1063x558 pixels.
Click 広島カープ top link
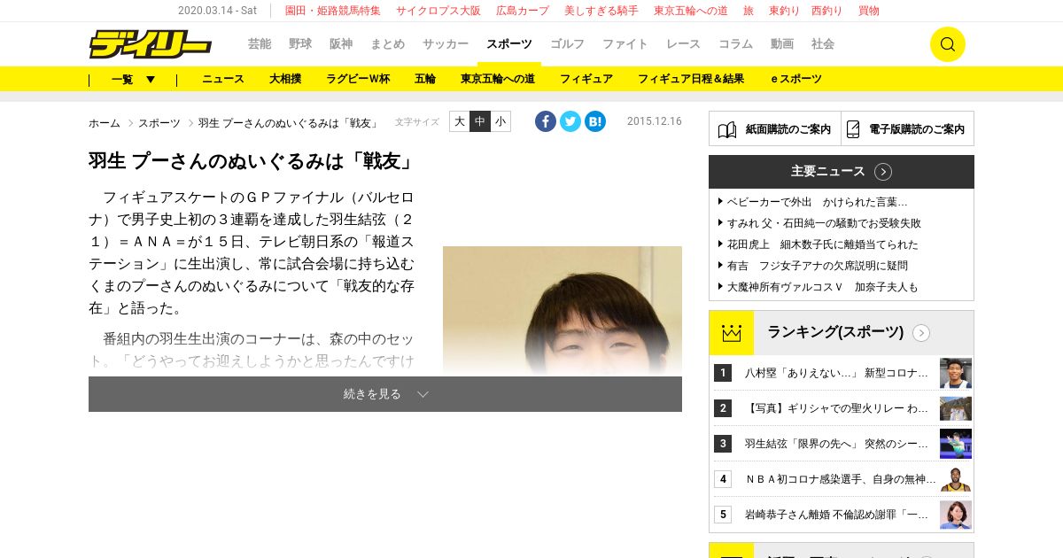coord(523,11)
